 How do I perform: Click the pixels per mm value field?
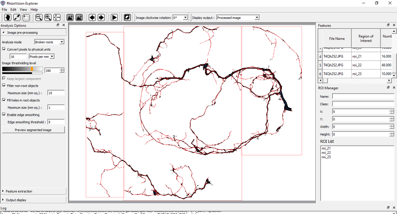point(18,57)
